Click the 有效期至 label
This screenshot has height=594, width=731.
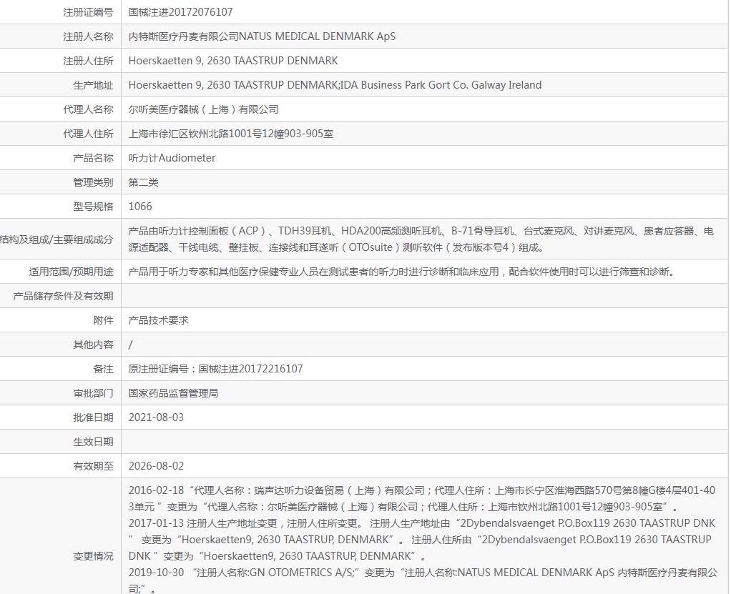tap(93, 466)
